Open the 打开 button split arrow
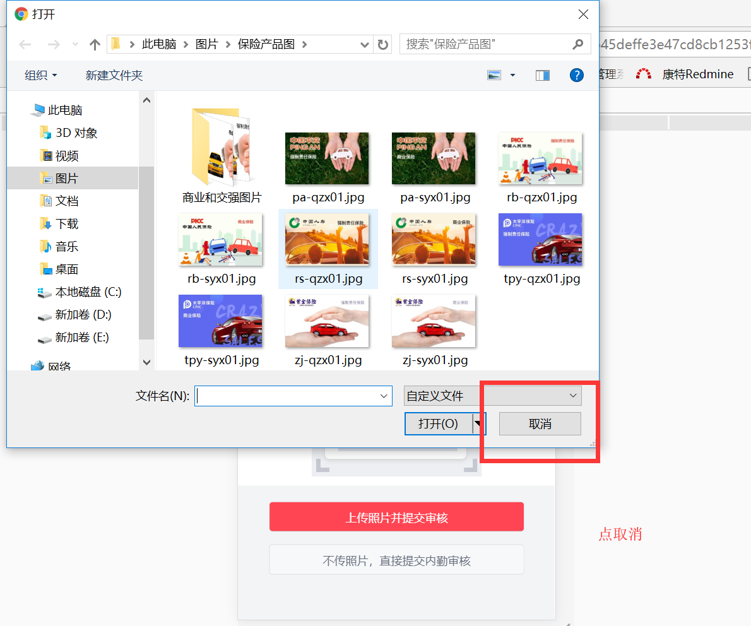This screenshot has width=751, height=626. (478, 424)
